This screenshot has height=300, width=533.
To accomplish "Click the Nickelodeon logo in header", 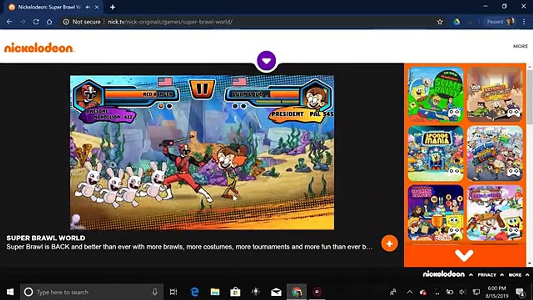I will pyautogui.click(x=39, y=48).
